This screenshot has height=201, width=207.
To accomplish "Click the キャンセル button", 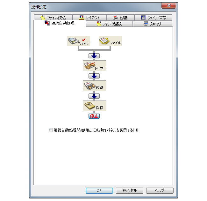I will [130, 190].
